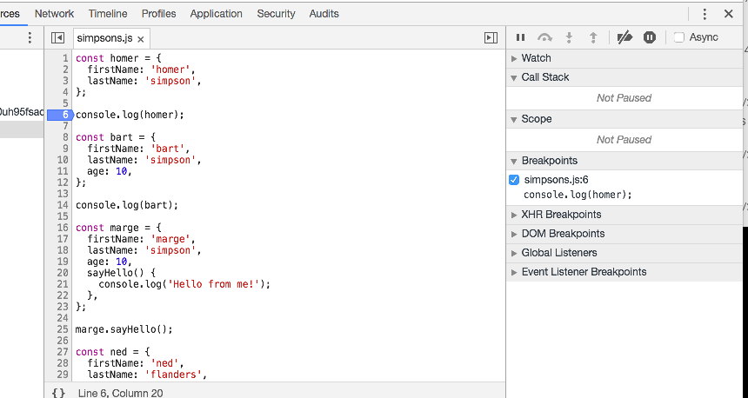Click the Step out of current function icon

point(593,37)
